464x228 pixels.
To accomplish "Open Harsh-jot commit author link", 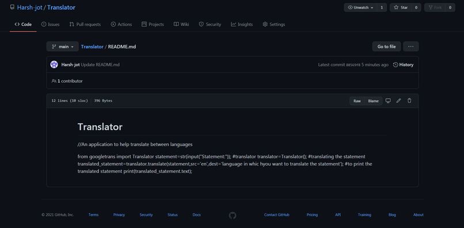I will pyautogui.click(x=70, y=65).
